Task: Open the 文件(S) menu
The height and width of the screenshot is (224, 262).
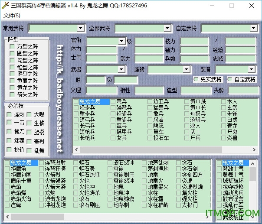Action: (x=12, y=16)
